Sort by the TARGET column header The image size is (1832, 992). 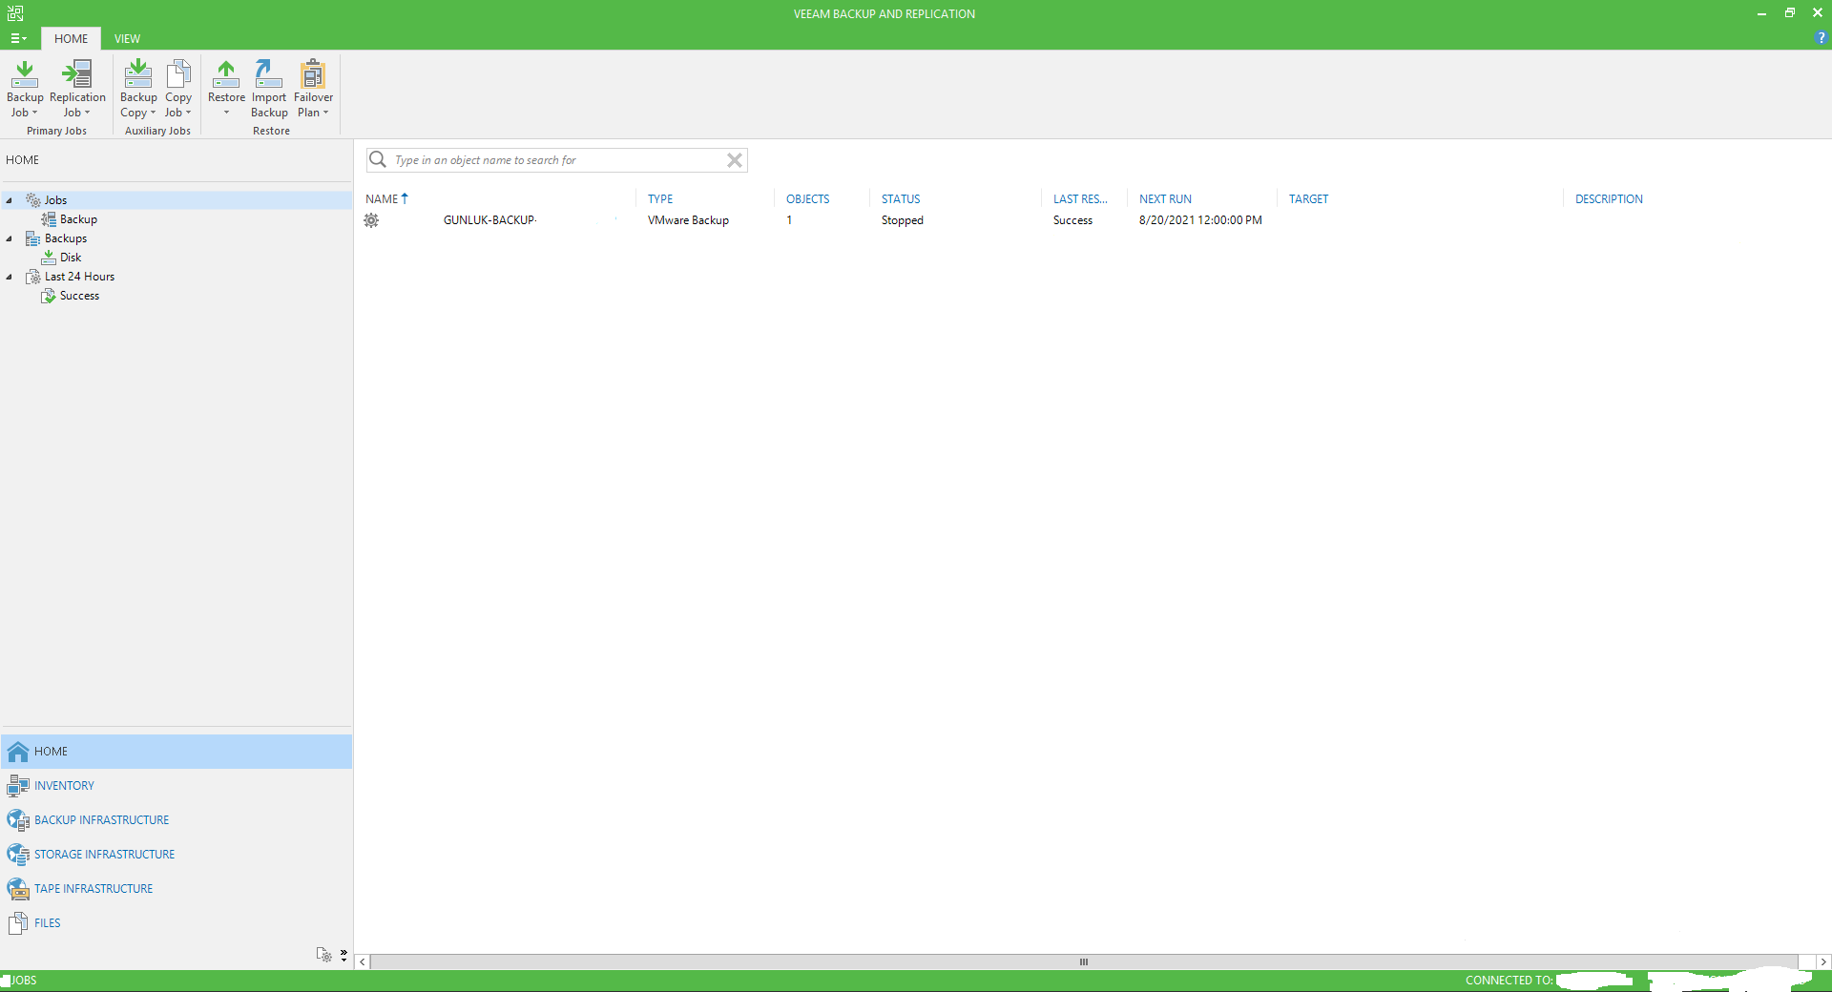[x=1308, y=199]
